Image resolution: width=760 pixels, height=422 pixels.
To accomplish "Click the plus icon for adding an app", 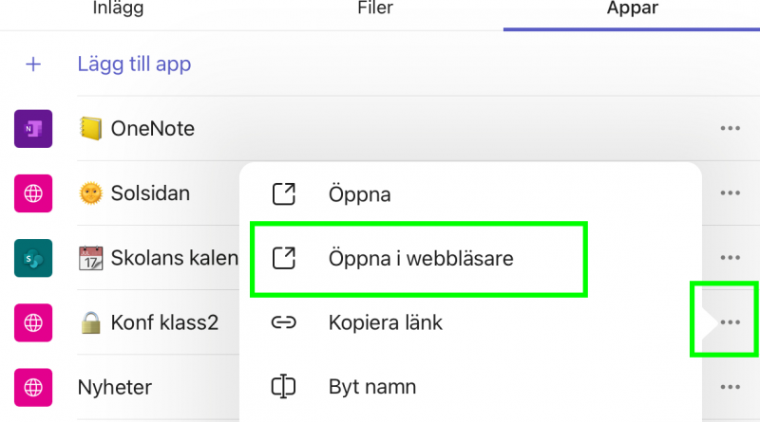I will point(33,64).
